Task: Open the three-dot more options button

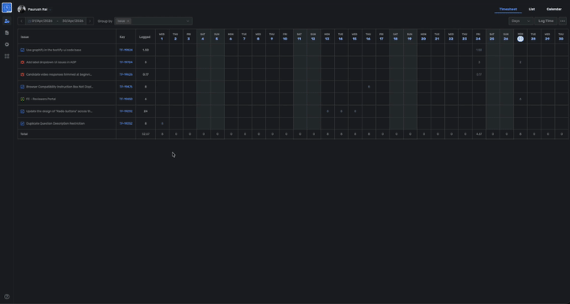Action: 563,21
